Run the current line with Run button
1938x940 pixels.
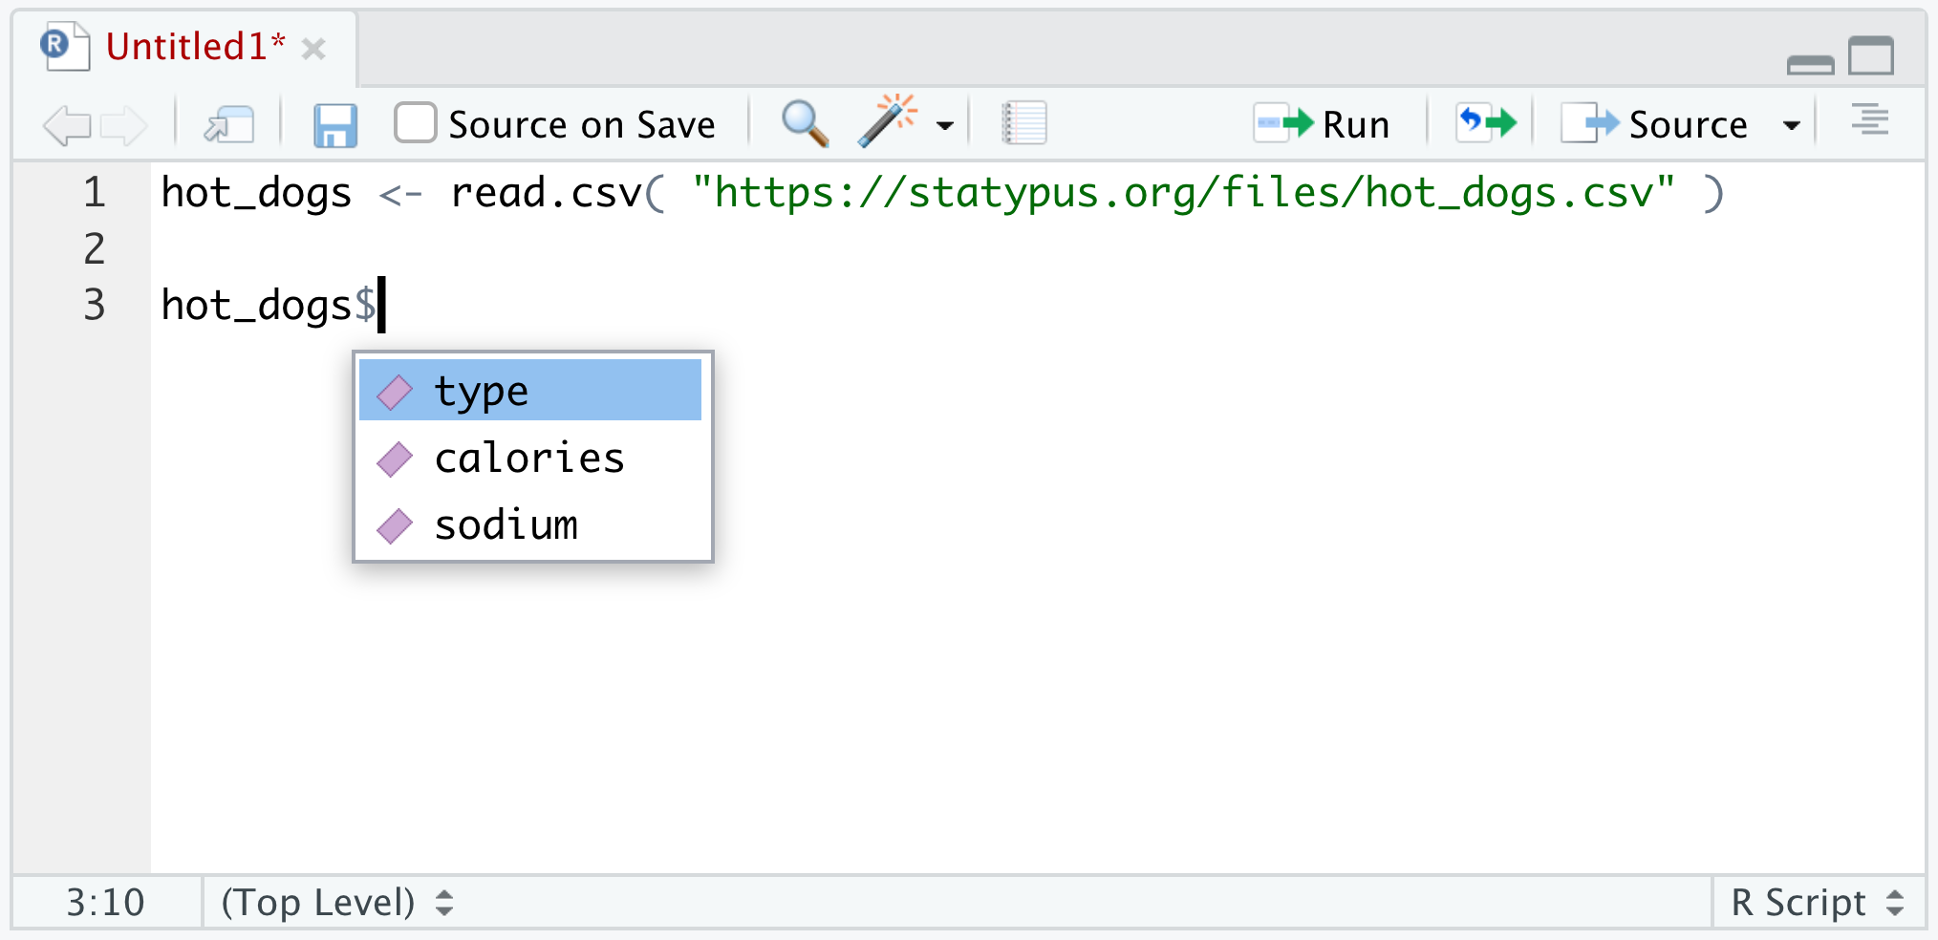tap(1323, 124)
